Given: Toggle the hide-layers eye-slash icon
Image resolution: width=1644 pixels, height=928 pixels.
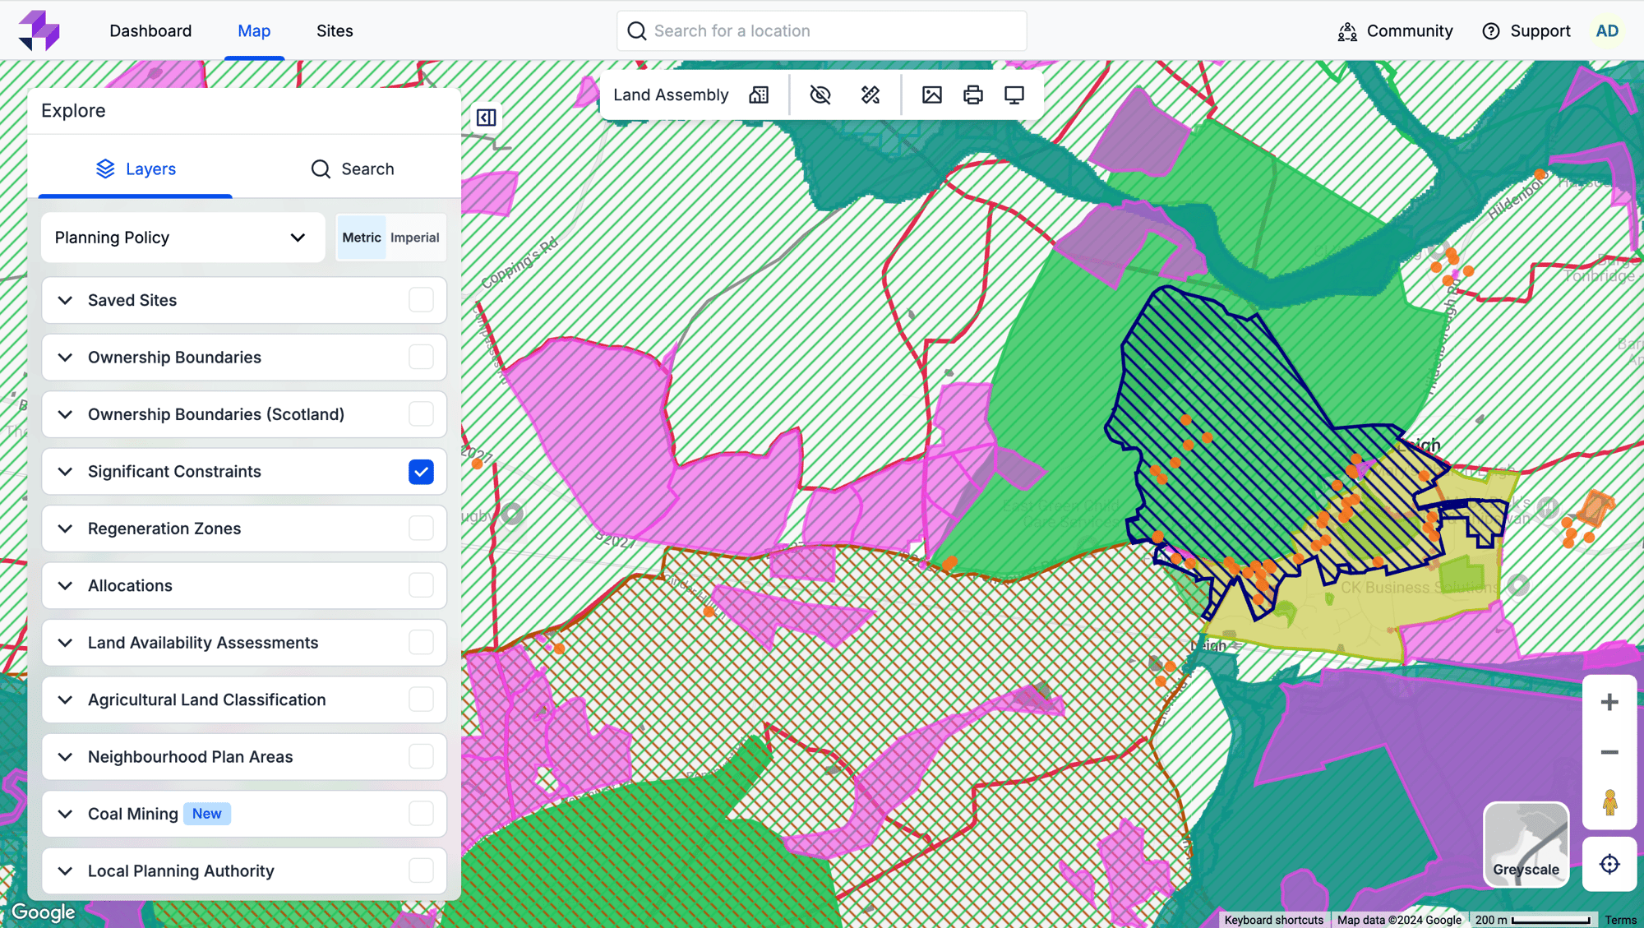Looking at the screenshot, I should (820, 95).
